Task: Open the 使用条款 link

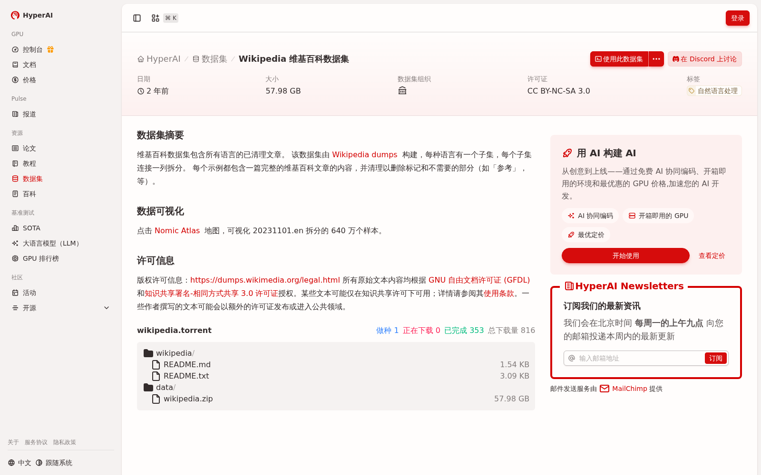Action: [499, 293]
